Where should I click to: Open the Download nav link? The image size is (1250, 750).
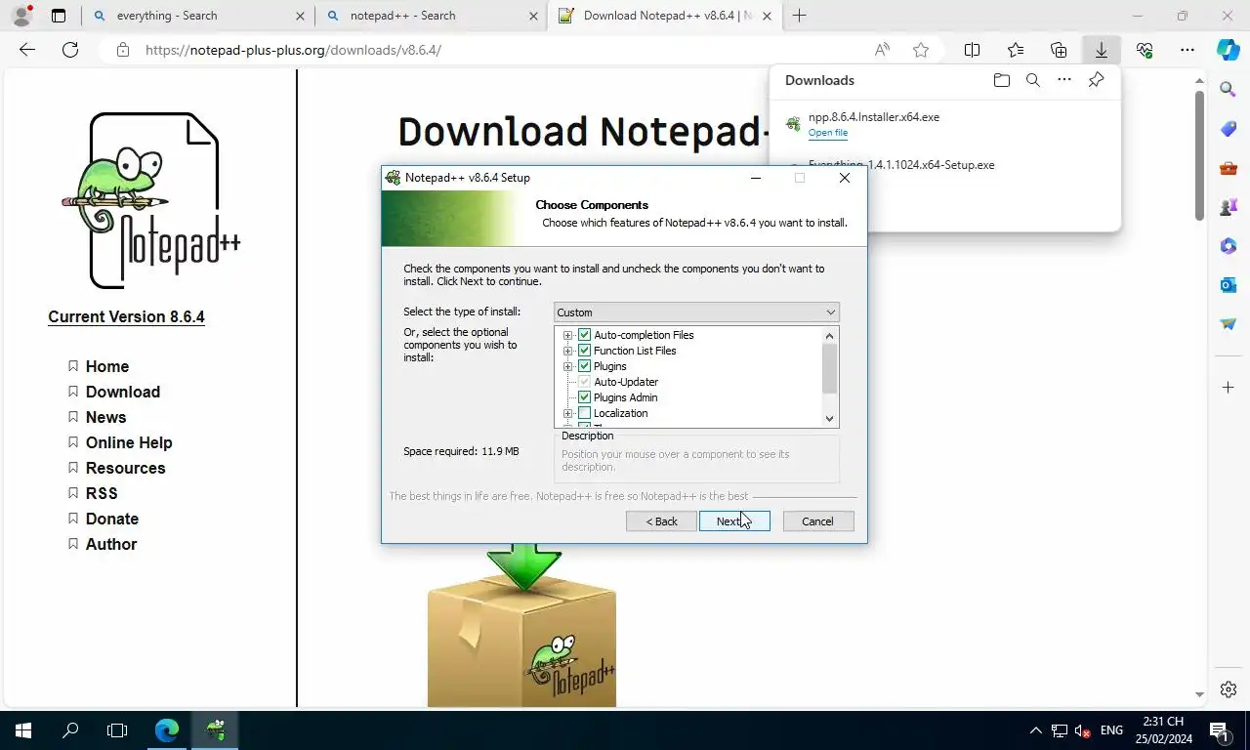pos(123,392)
